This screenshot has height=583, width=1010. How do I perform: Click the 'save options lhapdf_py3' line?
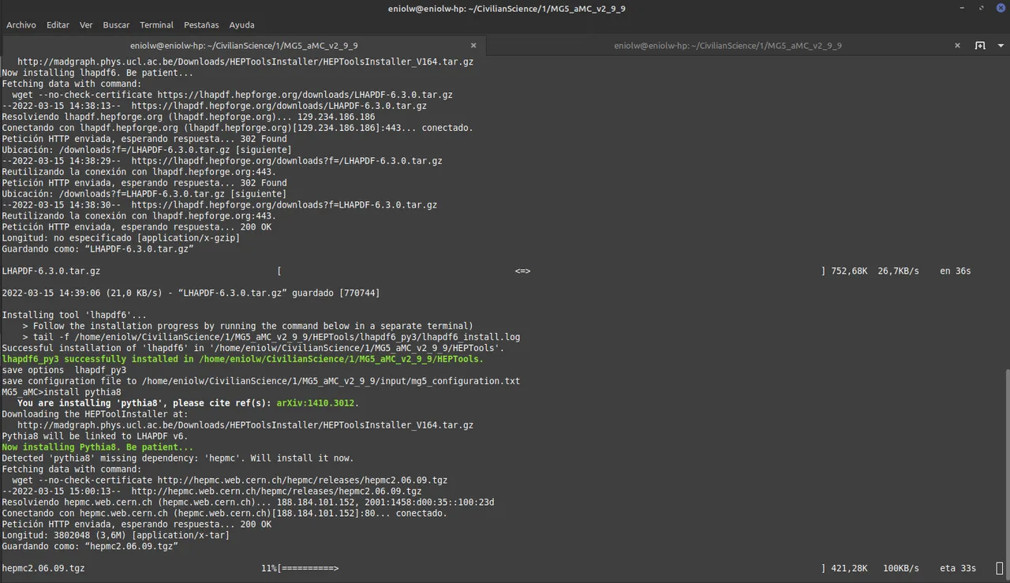[x=64, y=370]
